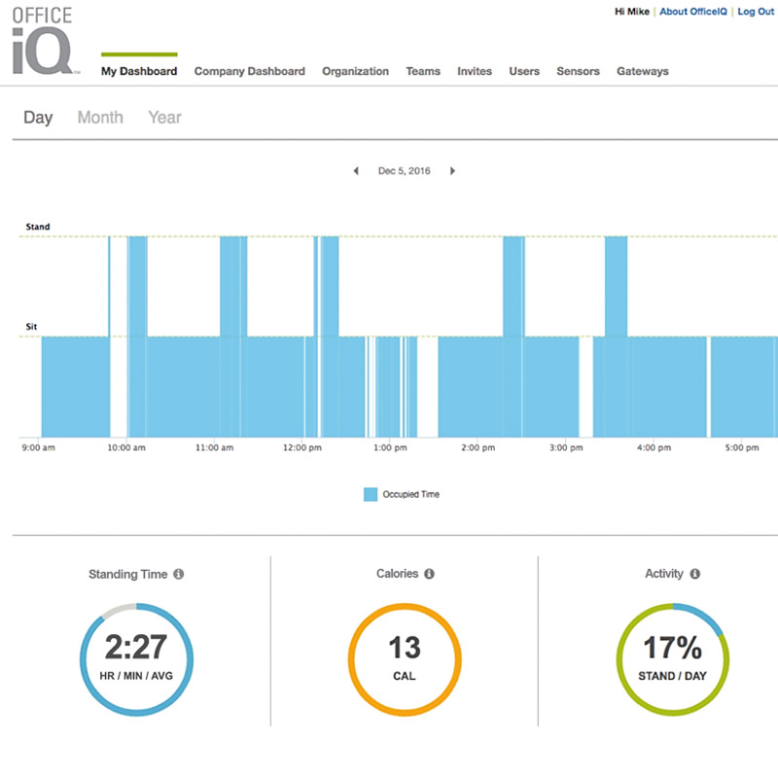The image size is (778, 778).
Task: Open Users tab
Action: (x=524, y=71)
